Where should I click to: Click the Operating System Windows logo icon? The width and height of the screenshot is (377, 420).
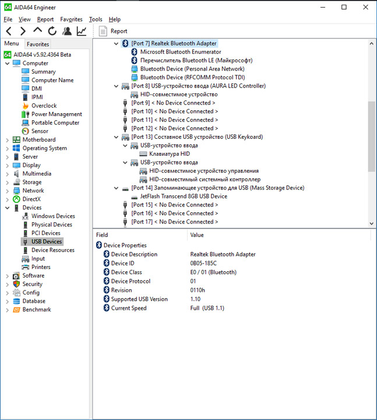click(16, 148)
